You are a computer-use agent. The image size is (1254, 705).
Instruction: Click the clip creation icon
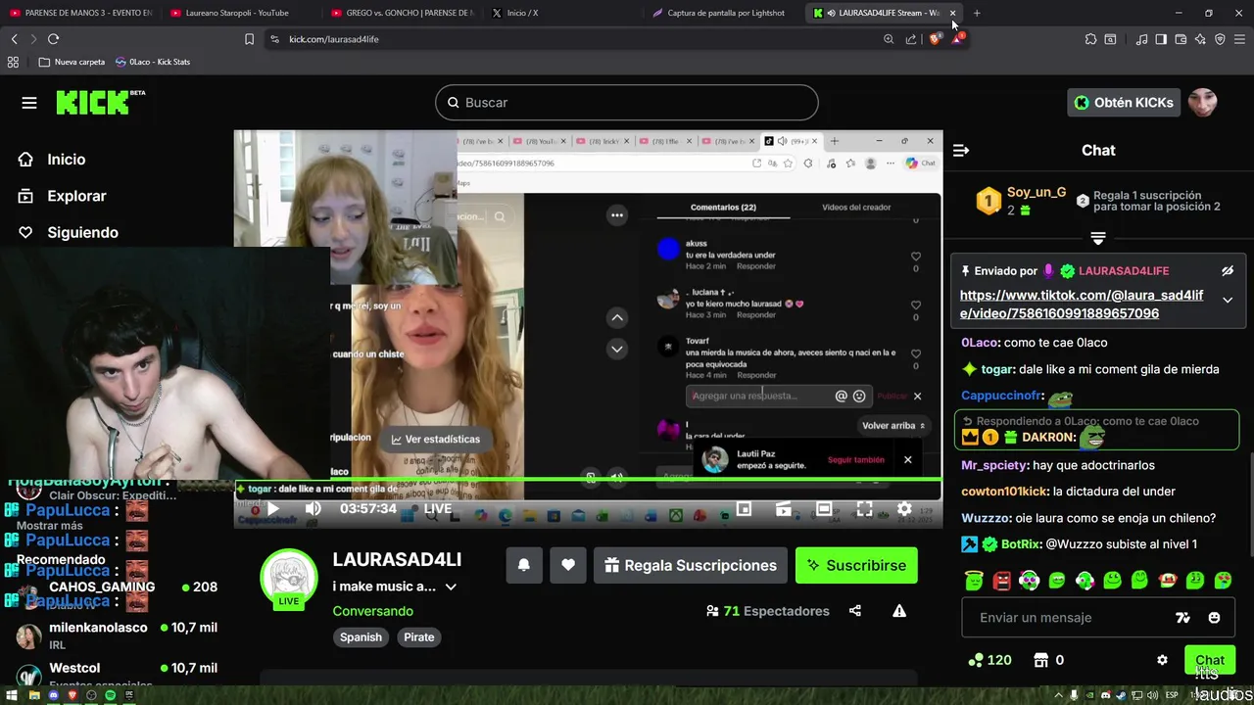click(x=784, y=509)
